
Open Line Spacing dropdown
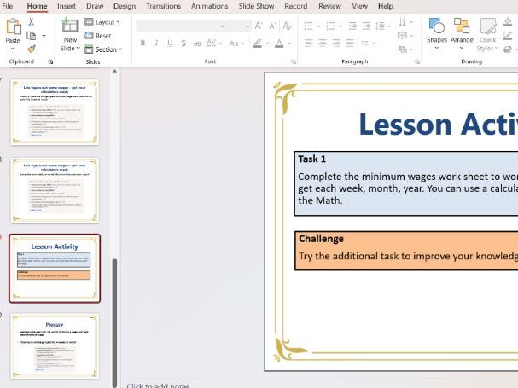tap(383, 26)
